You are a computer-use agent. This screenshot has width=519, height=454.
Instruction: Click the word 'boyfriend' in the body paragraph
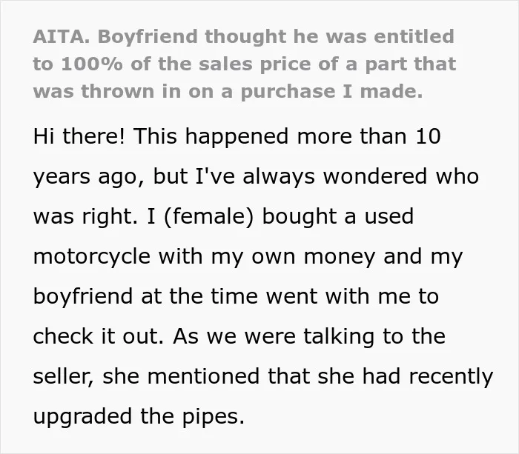click(83, 296)
